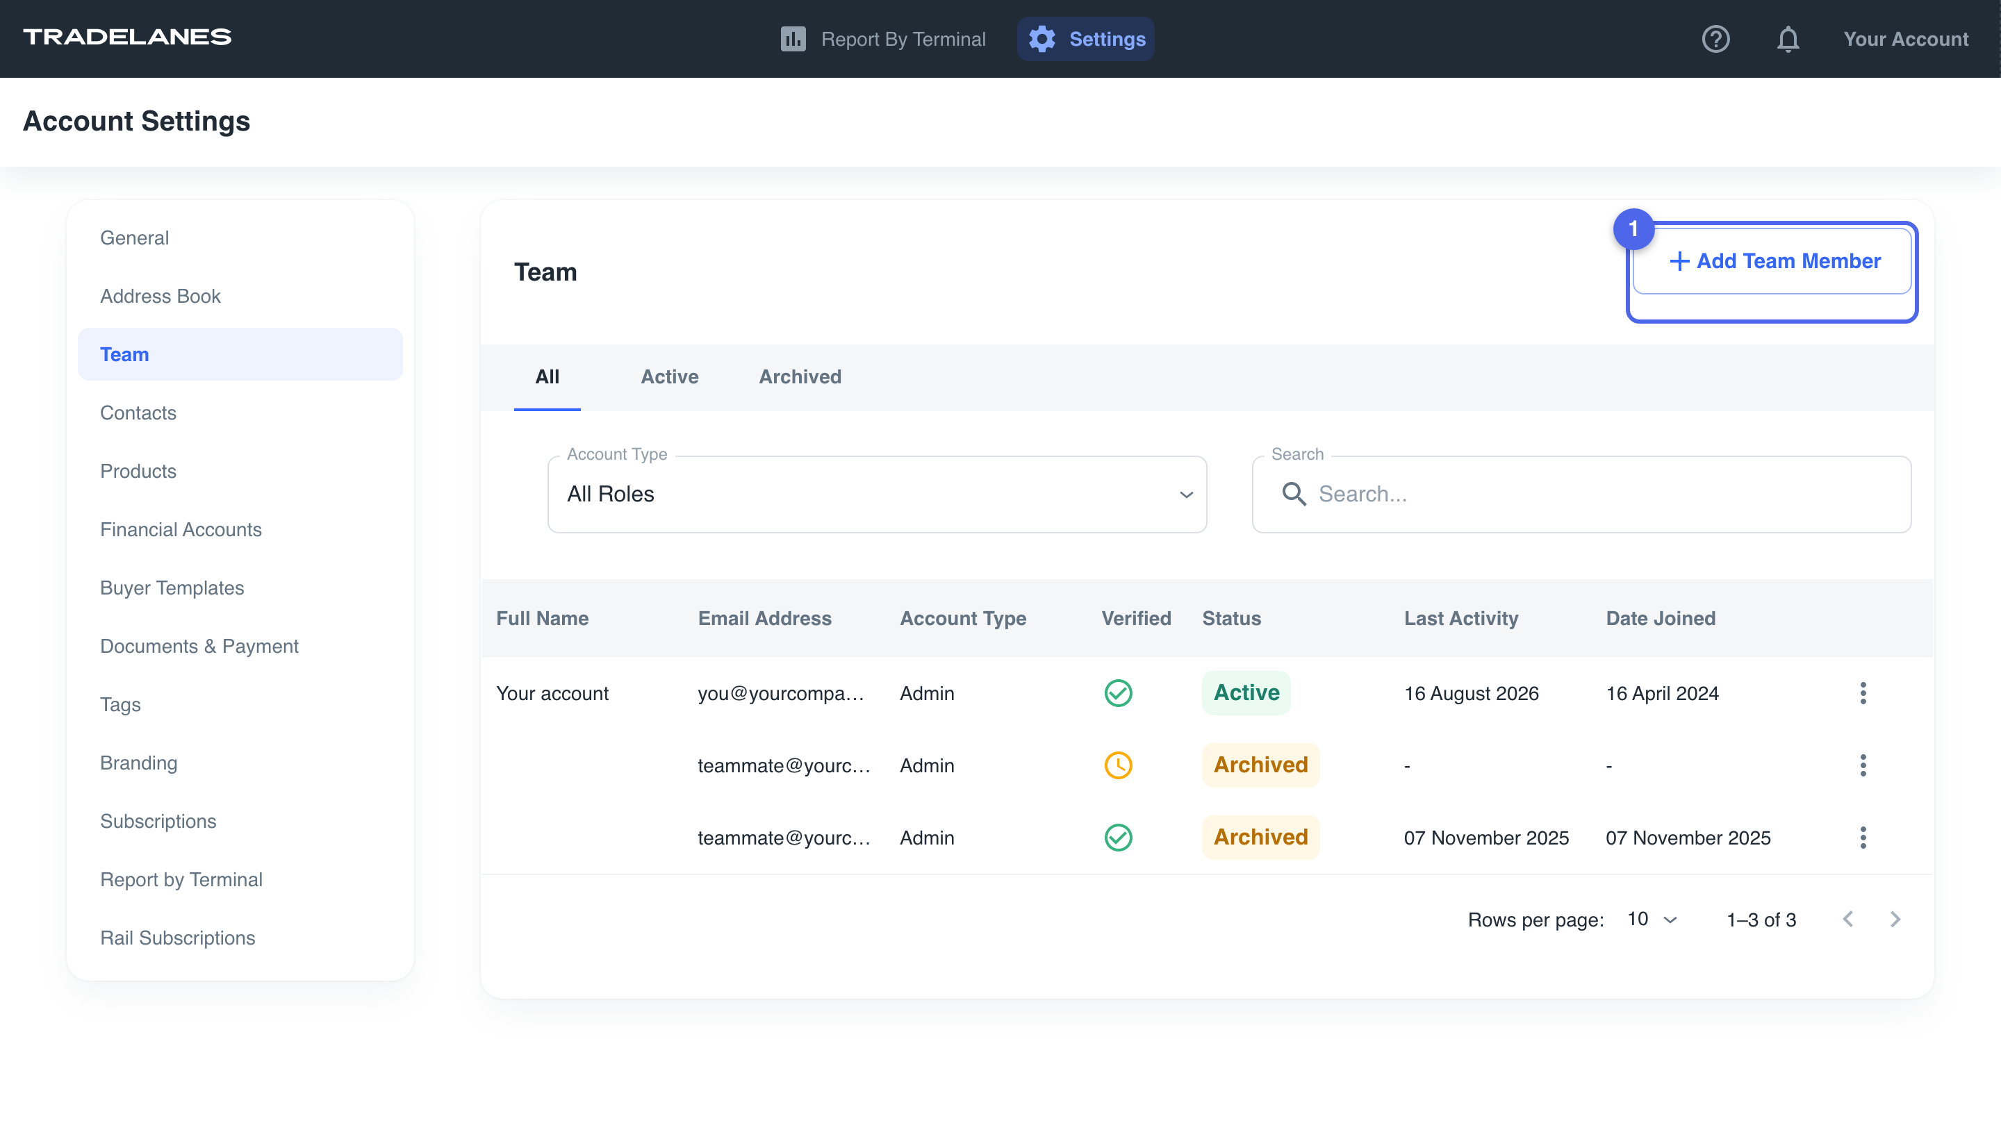Open the Rows per page dropdown

tap(1652, 919)
